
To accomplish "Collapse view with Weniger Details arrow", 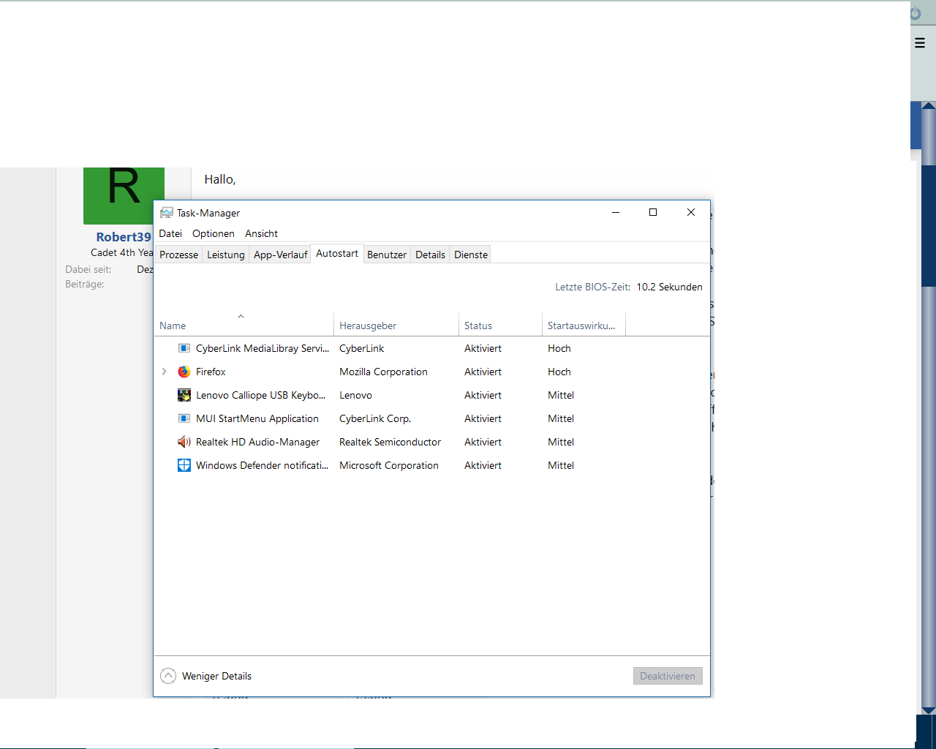I will (x=168, y=676).
